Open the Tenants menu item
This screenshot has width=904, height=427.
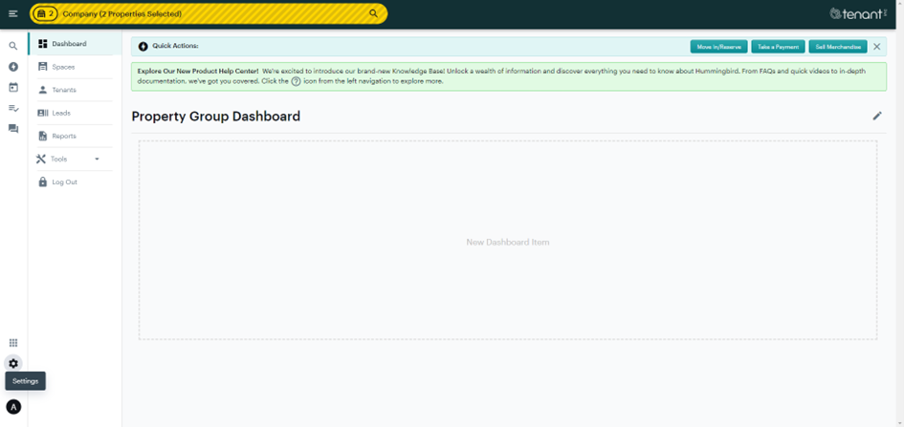click(x=64, y=90)
